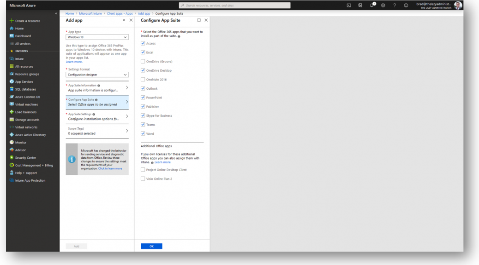The image size is (479, 265).
Task: Open the Dashboard icon in the sidebar
Action: (12, 36)
